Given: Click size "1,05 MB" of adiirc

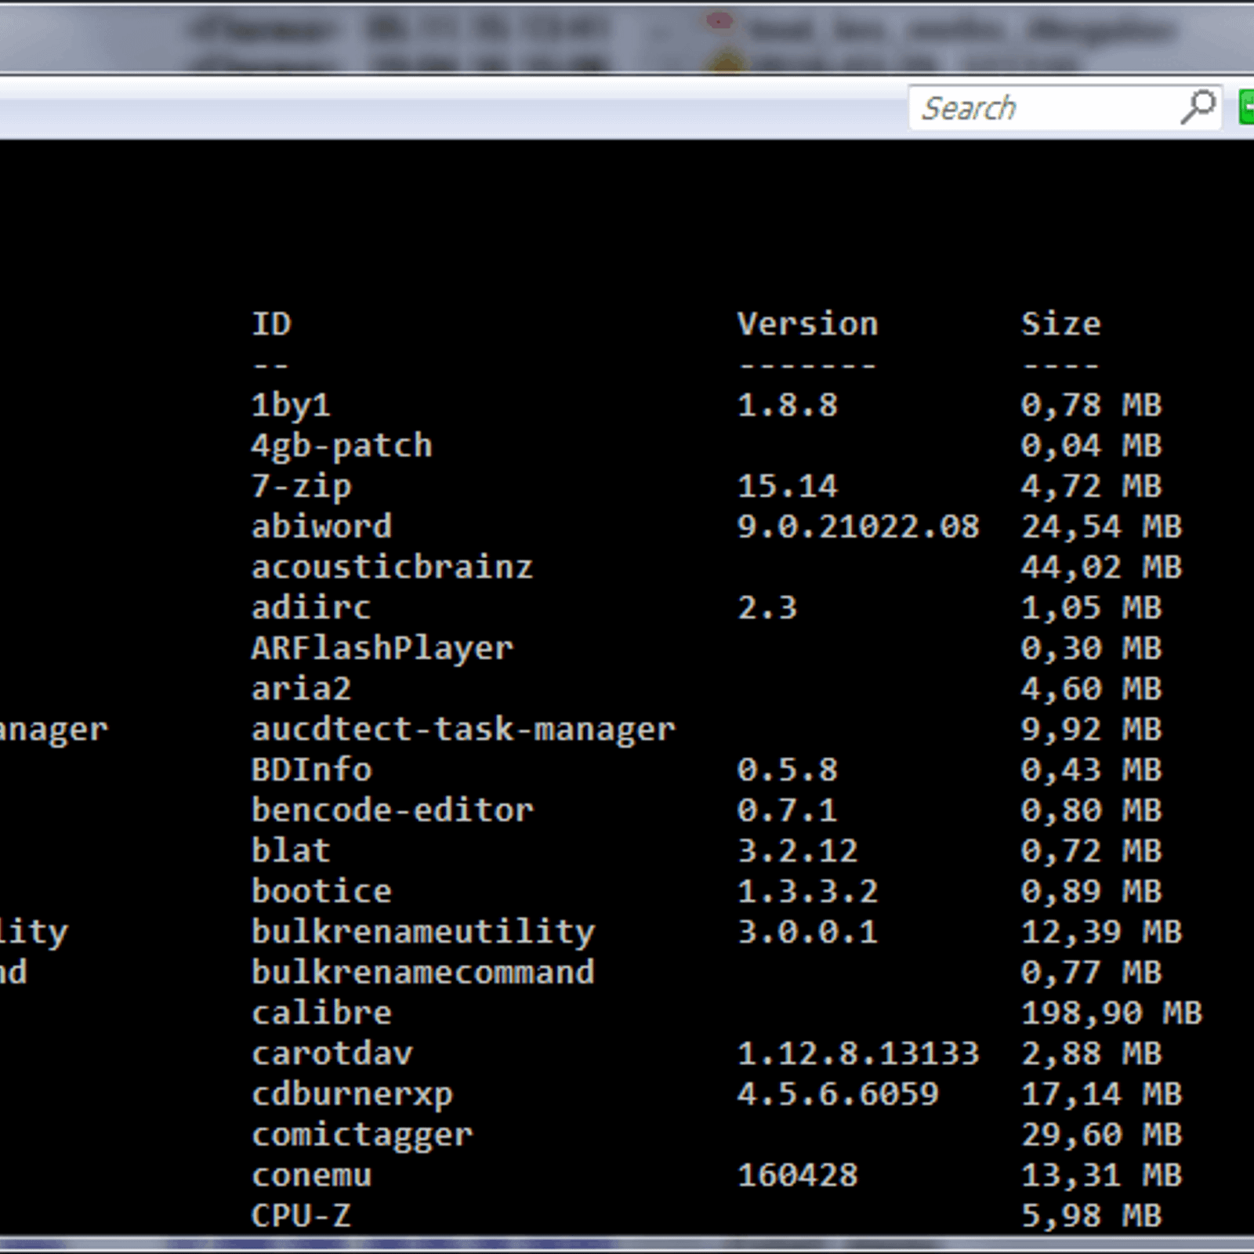Looking at the screenshot, I should (x=1091, y=608).
